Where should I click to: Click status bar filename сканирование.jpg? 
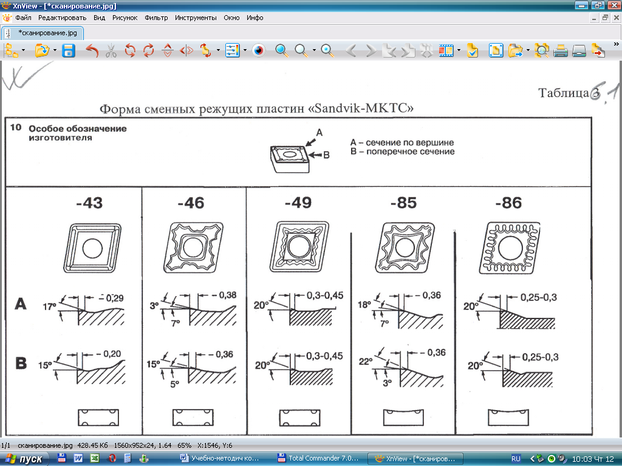pyautogui.click(x=45, y=445)
